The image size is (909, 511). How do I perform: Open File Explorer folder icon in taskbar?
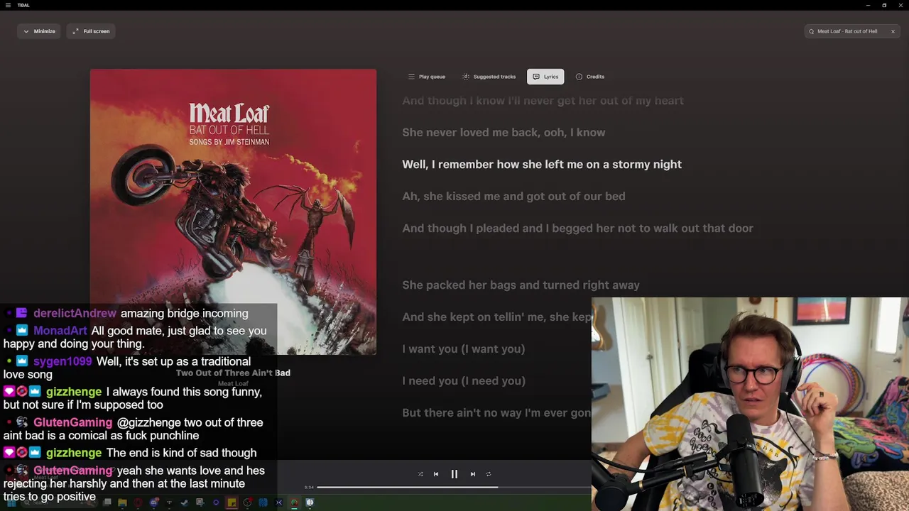point(122,502)
